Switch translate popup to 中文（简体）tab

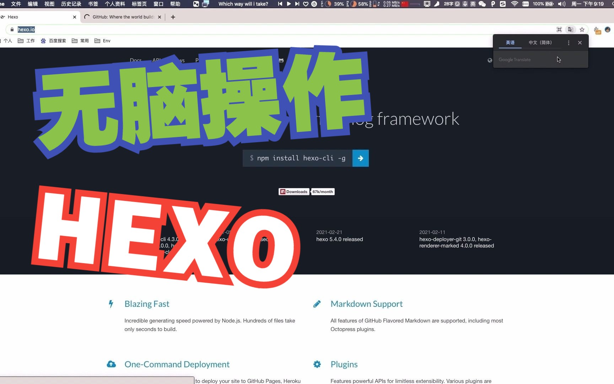[x=540, y=43]
